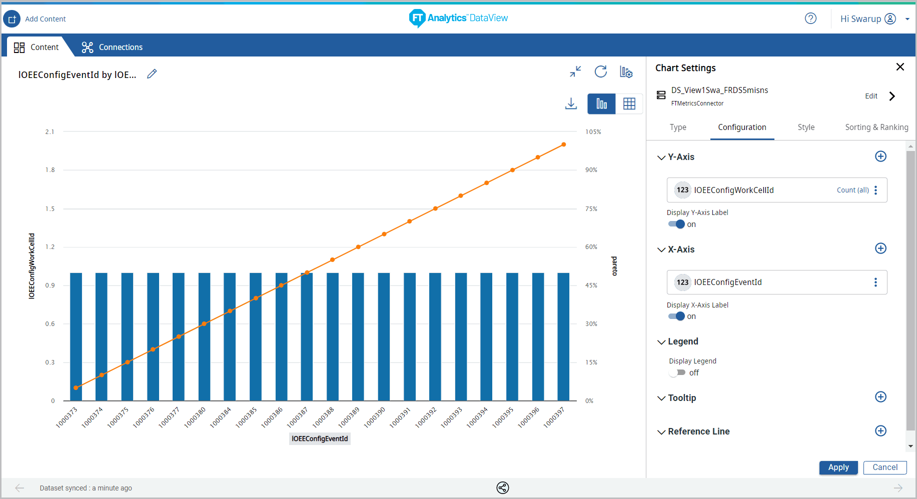Switch to the Style tab

point(806,127)
